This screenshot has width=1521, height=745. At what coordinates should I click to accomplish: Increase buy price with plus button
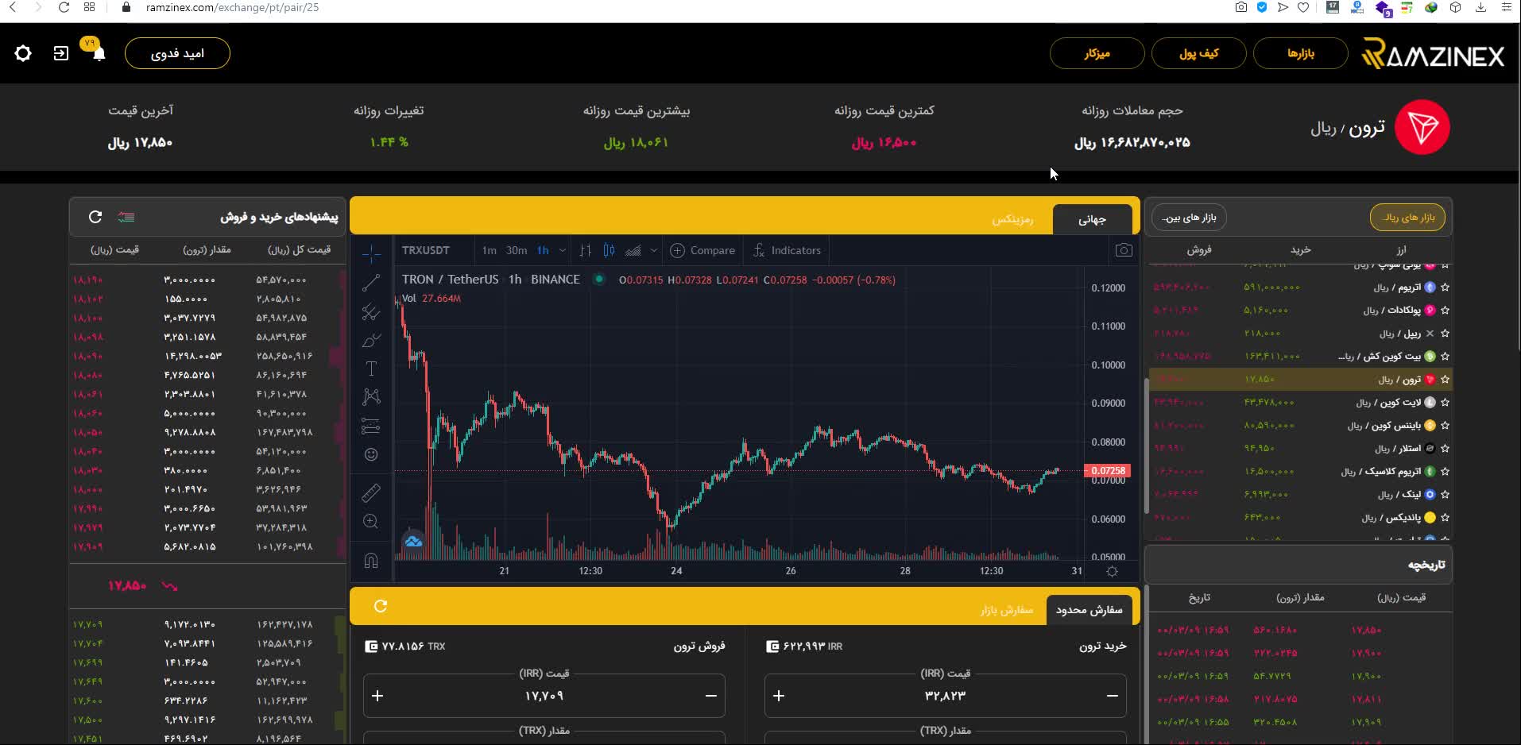779,696
